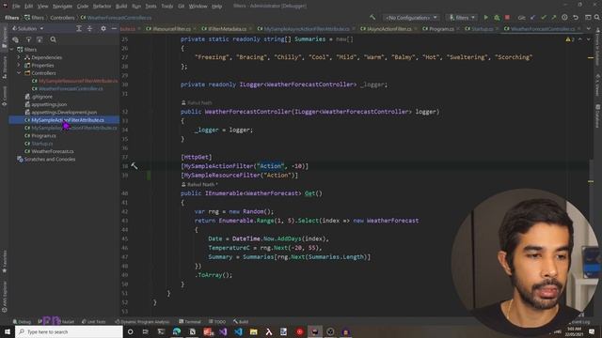602x338 pixels.
Task: Go to next highlighted error arrow
Action: click(588, 39)
